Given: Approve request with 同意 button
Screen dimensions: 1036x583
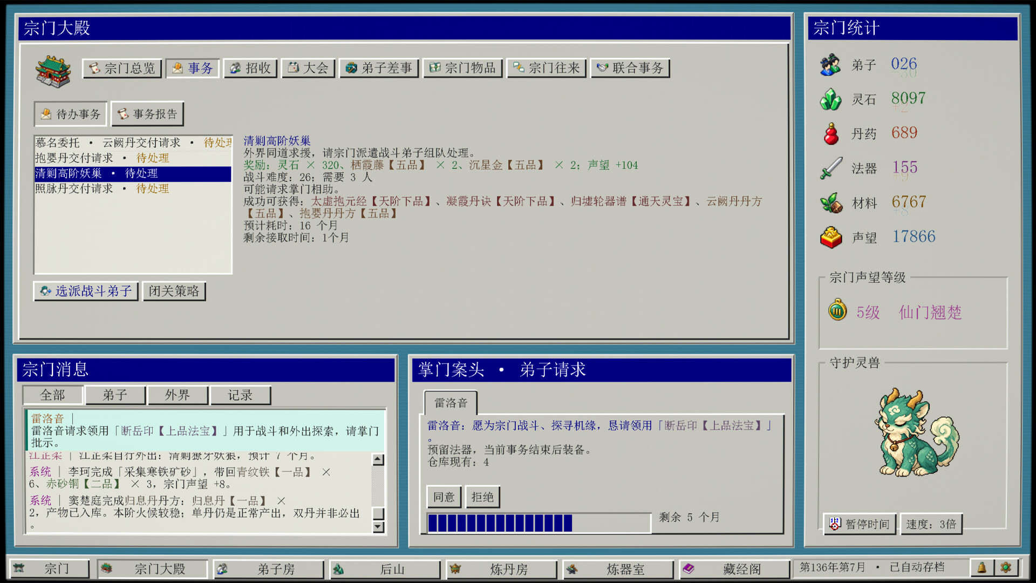Looking at the screenshot, I should point(444,497).
